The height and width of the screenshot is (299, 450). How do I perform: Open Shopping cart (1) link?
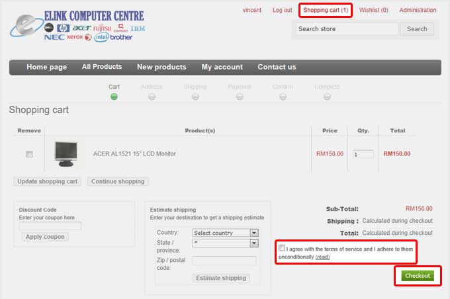326,10
